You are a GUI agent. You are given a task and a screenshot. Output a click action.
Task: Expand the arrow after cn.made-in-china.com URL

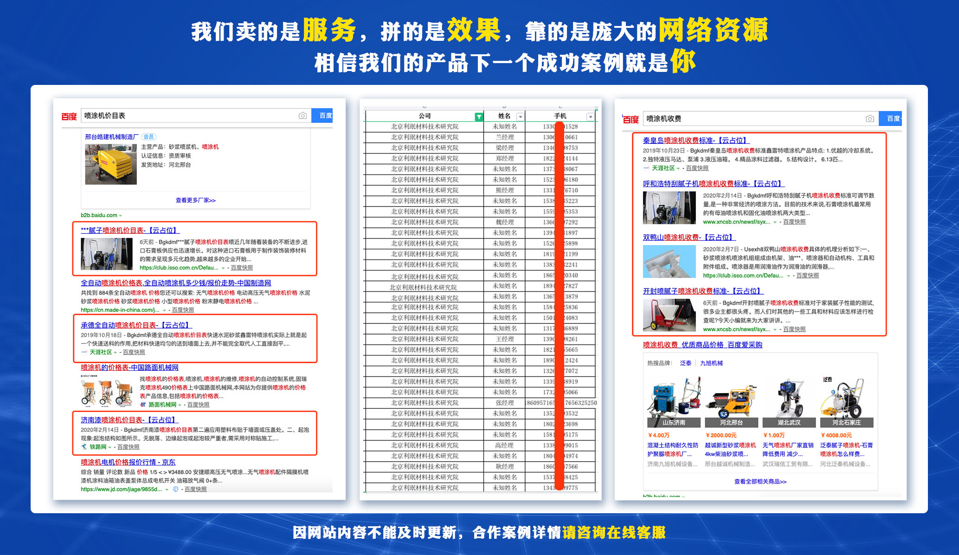[164, 310]
